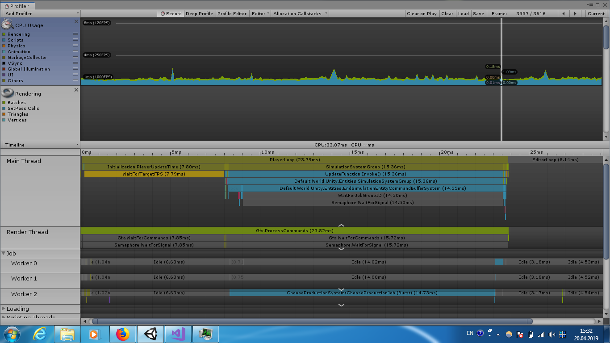Image resolution: width=610 pixels, height=343 pixels.
Task: Expand the Loading thread group
Action: coord(4,309)
